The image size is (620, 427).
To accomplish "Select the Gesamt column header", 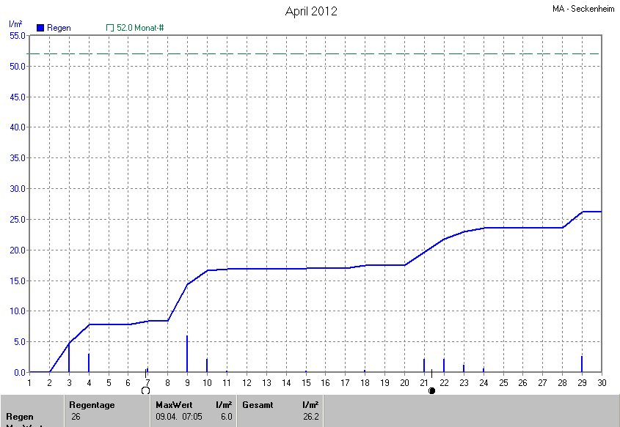I will tap(258, 404).
